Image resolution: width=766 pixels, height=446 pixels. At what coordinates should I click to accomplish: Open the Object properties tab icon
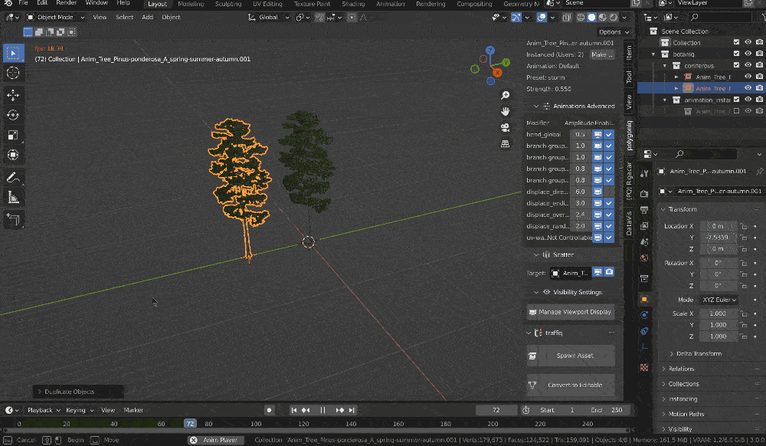point(644,299)
